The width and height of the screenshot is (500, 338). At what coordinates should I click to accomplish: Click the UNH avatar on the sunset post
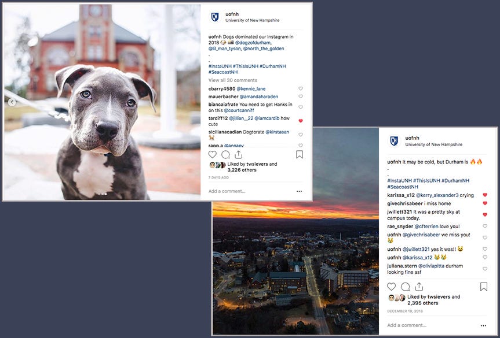394,141
